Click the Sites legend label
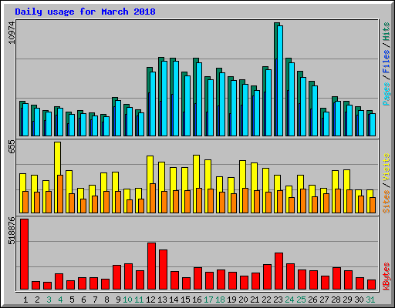Screen dimensions: 395x308 coord(387,202)
